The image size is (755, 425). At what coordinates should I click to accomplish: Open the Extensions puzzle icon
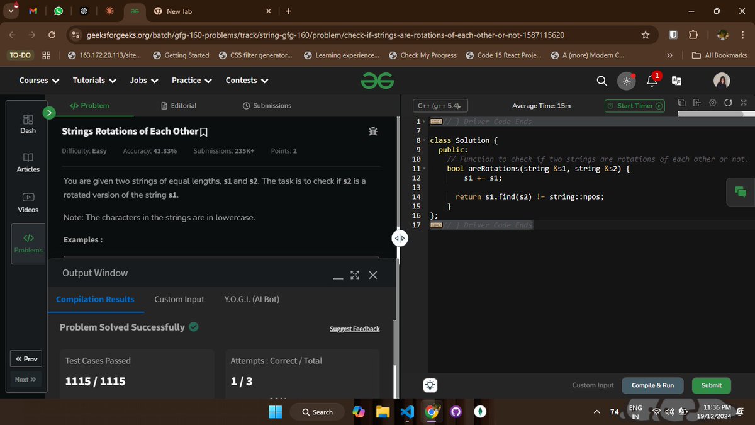pyautogui.click(x=693, y=35)
